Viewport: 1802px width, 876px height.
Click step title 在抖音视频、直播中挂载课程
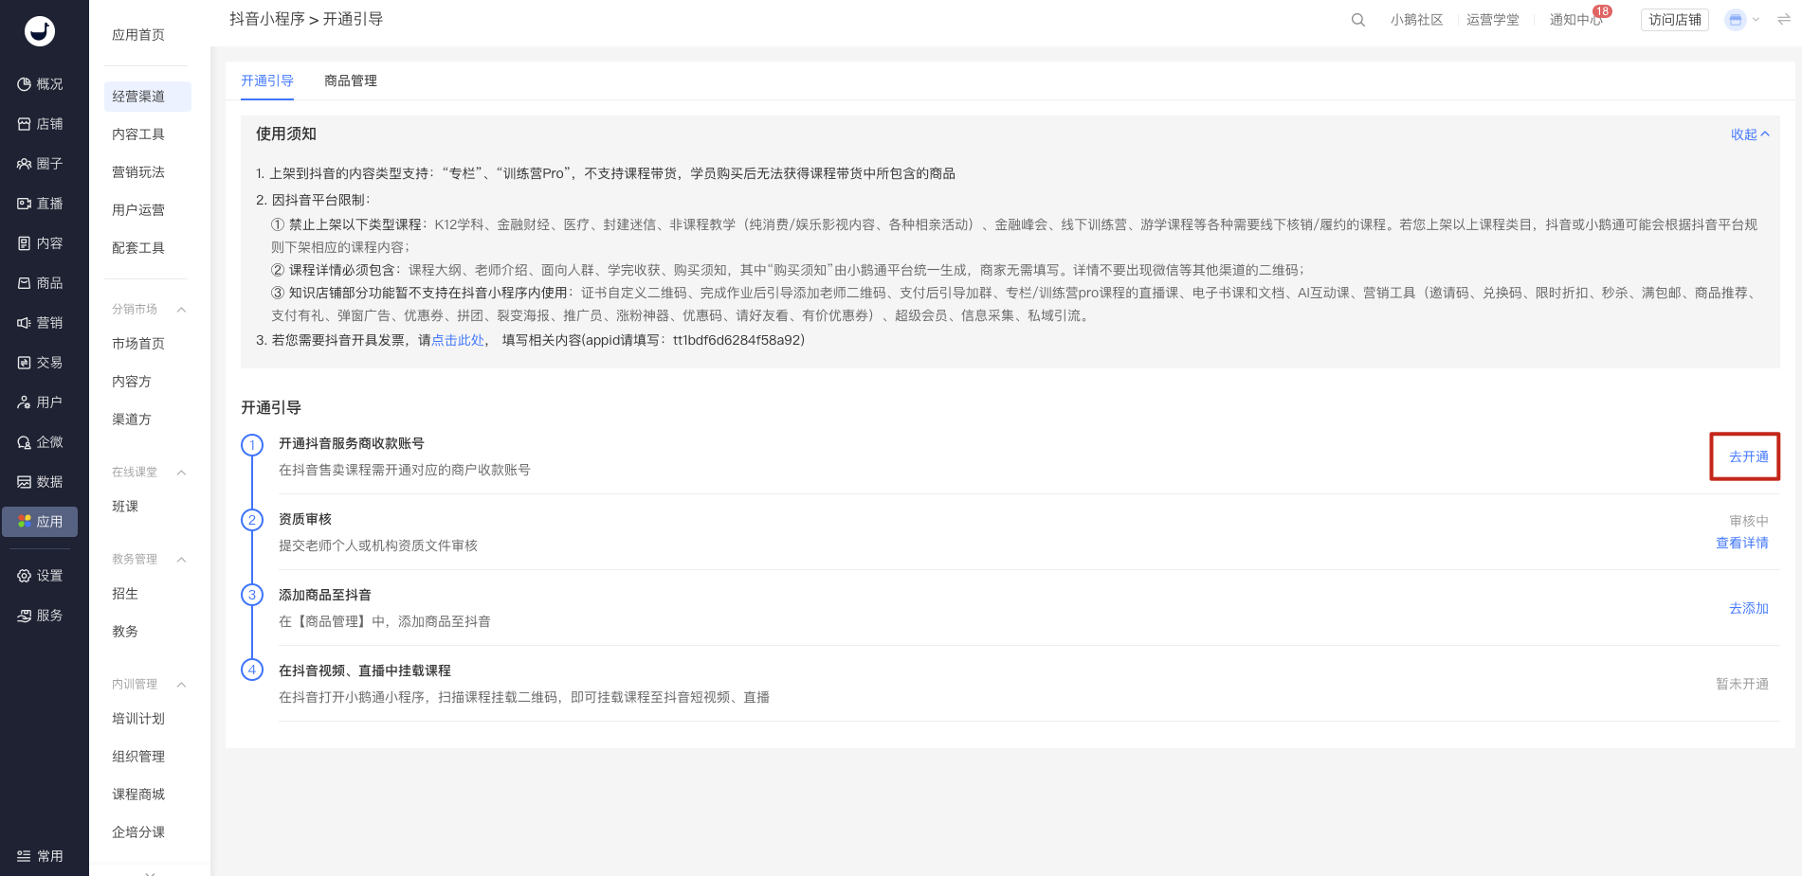[x=365, y=670]
